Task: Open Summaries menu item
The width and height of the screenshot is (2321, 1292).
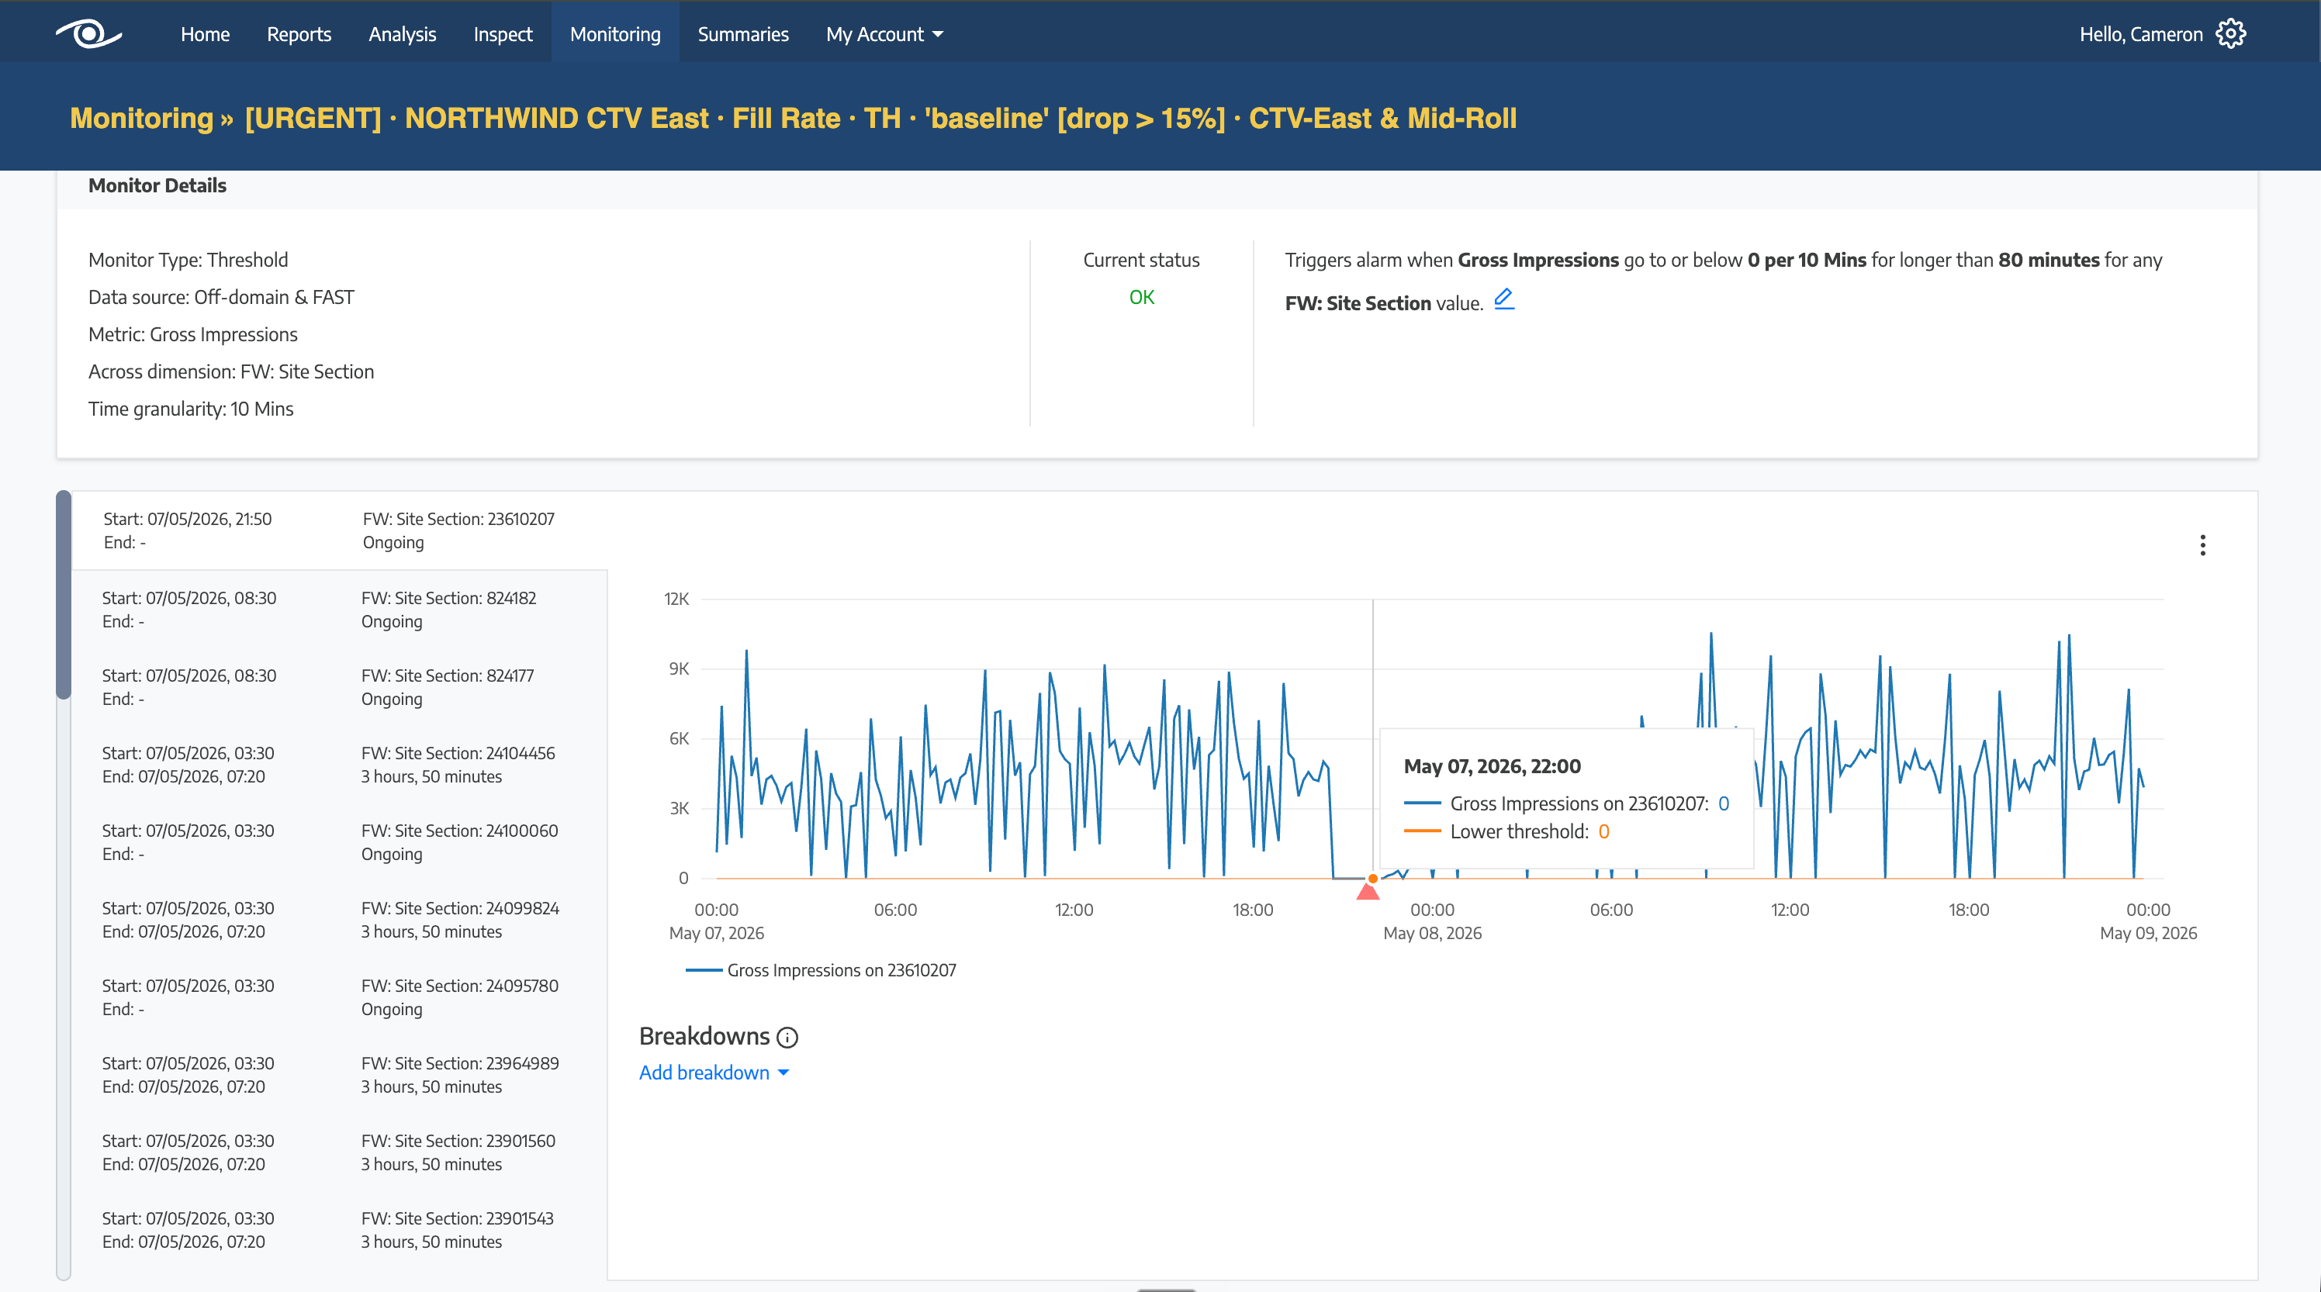Action: point(742,34)
